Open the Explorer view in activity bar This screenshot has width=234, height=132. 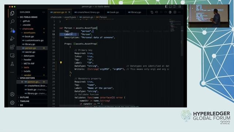click(12, 13)
